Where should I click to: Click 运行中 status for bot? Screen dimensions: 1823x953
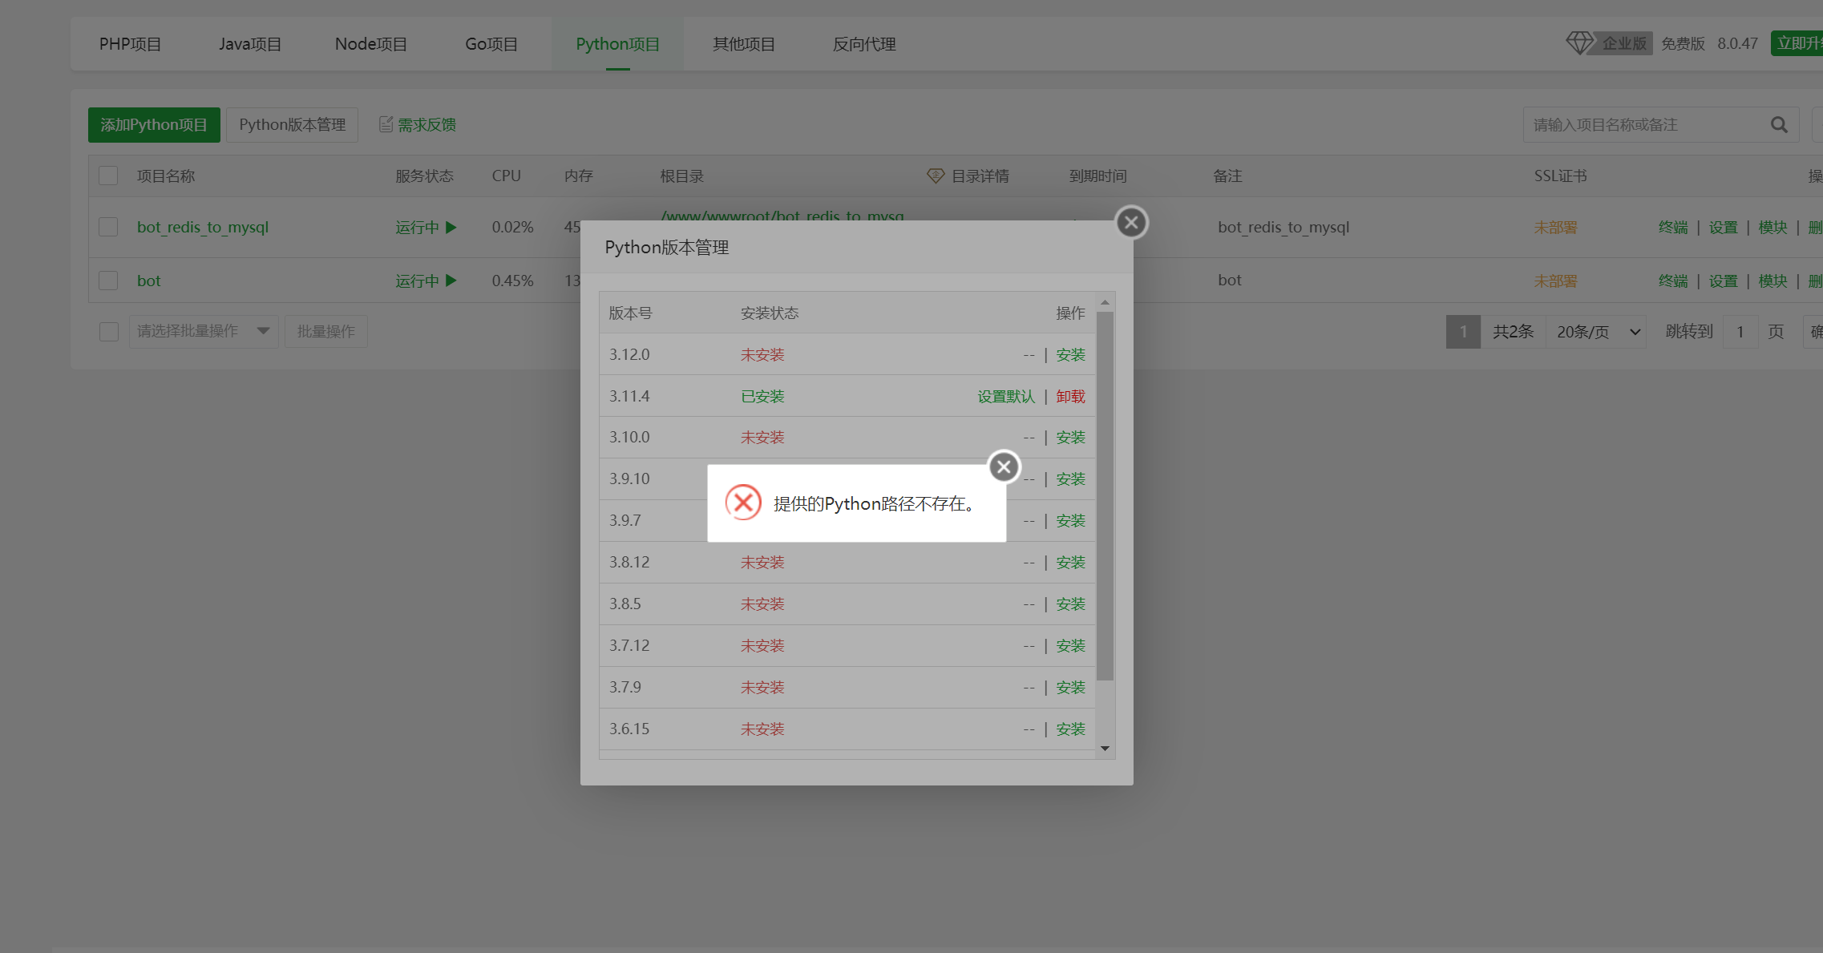pyautogui.click(x=417, y=281)
